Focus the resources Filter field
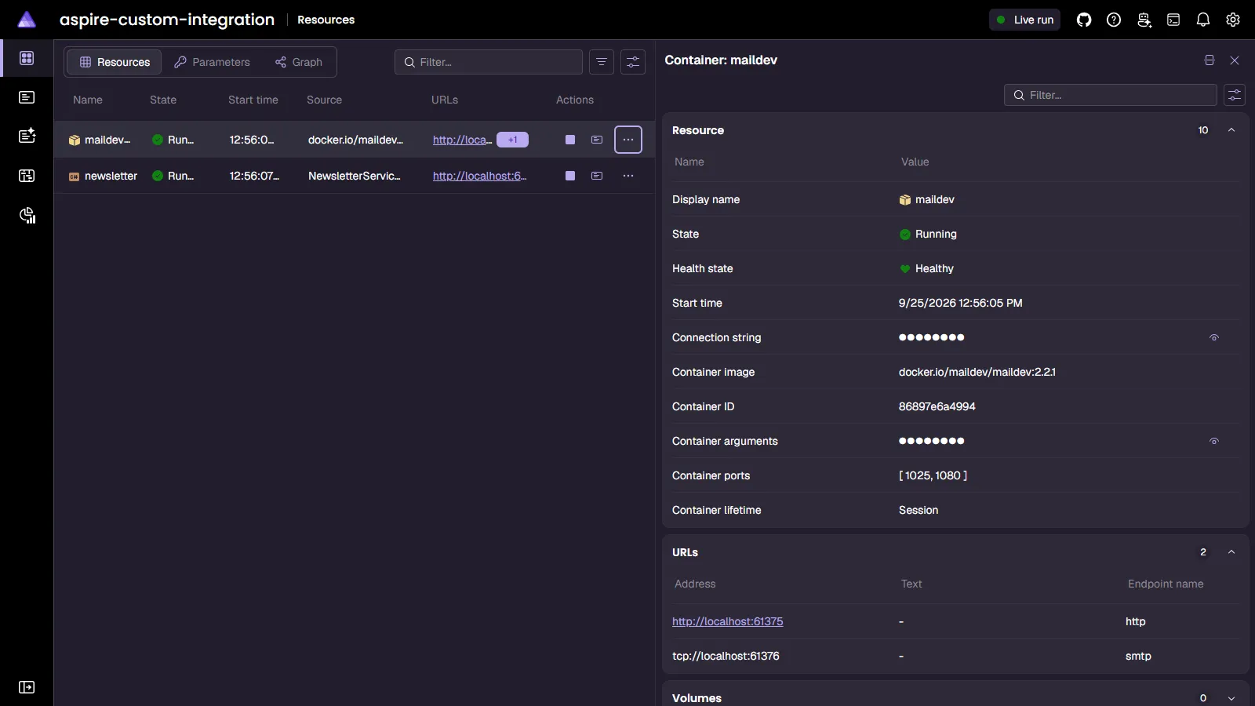This screenshot has width=1255, height=706. click(x=489, y=62)
